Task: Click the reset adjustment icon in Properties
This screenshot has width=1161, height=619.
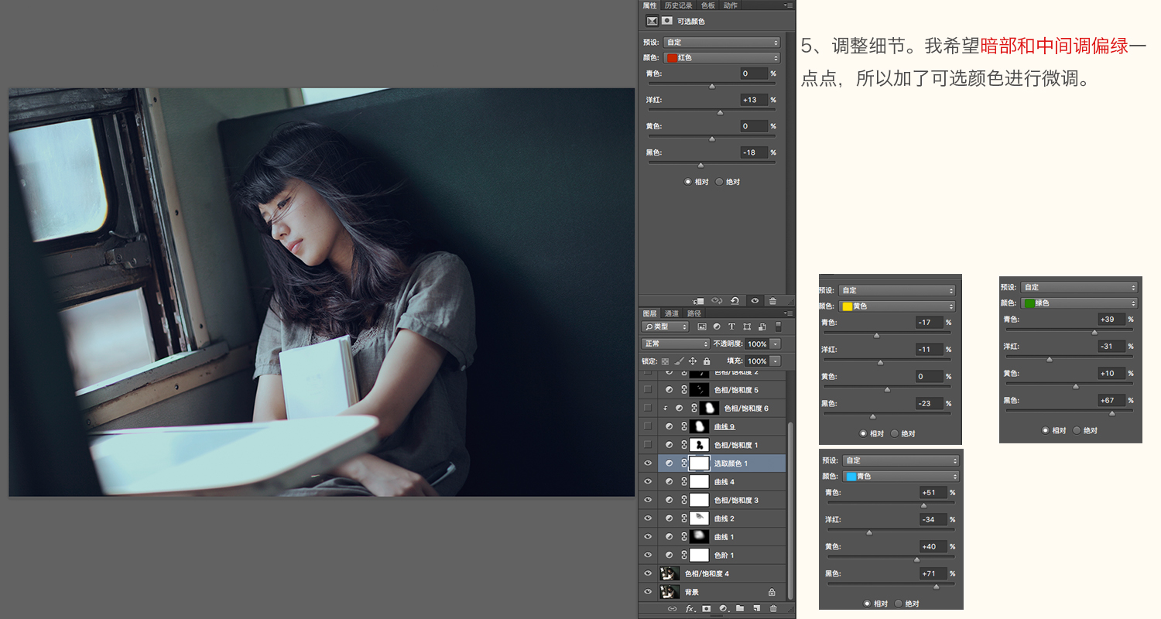Action: pyautogui.click(x=735, y=300)
